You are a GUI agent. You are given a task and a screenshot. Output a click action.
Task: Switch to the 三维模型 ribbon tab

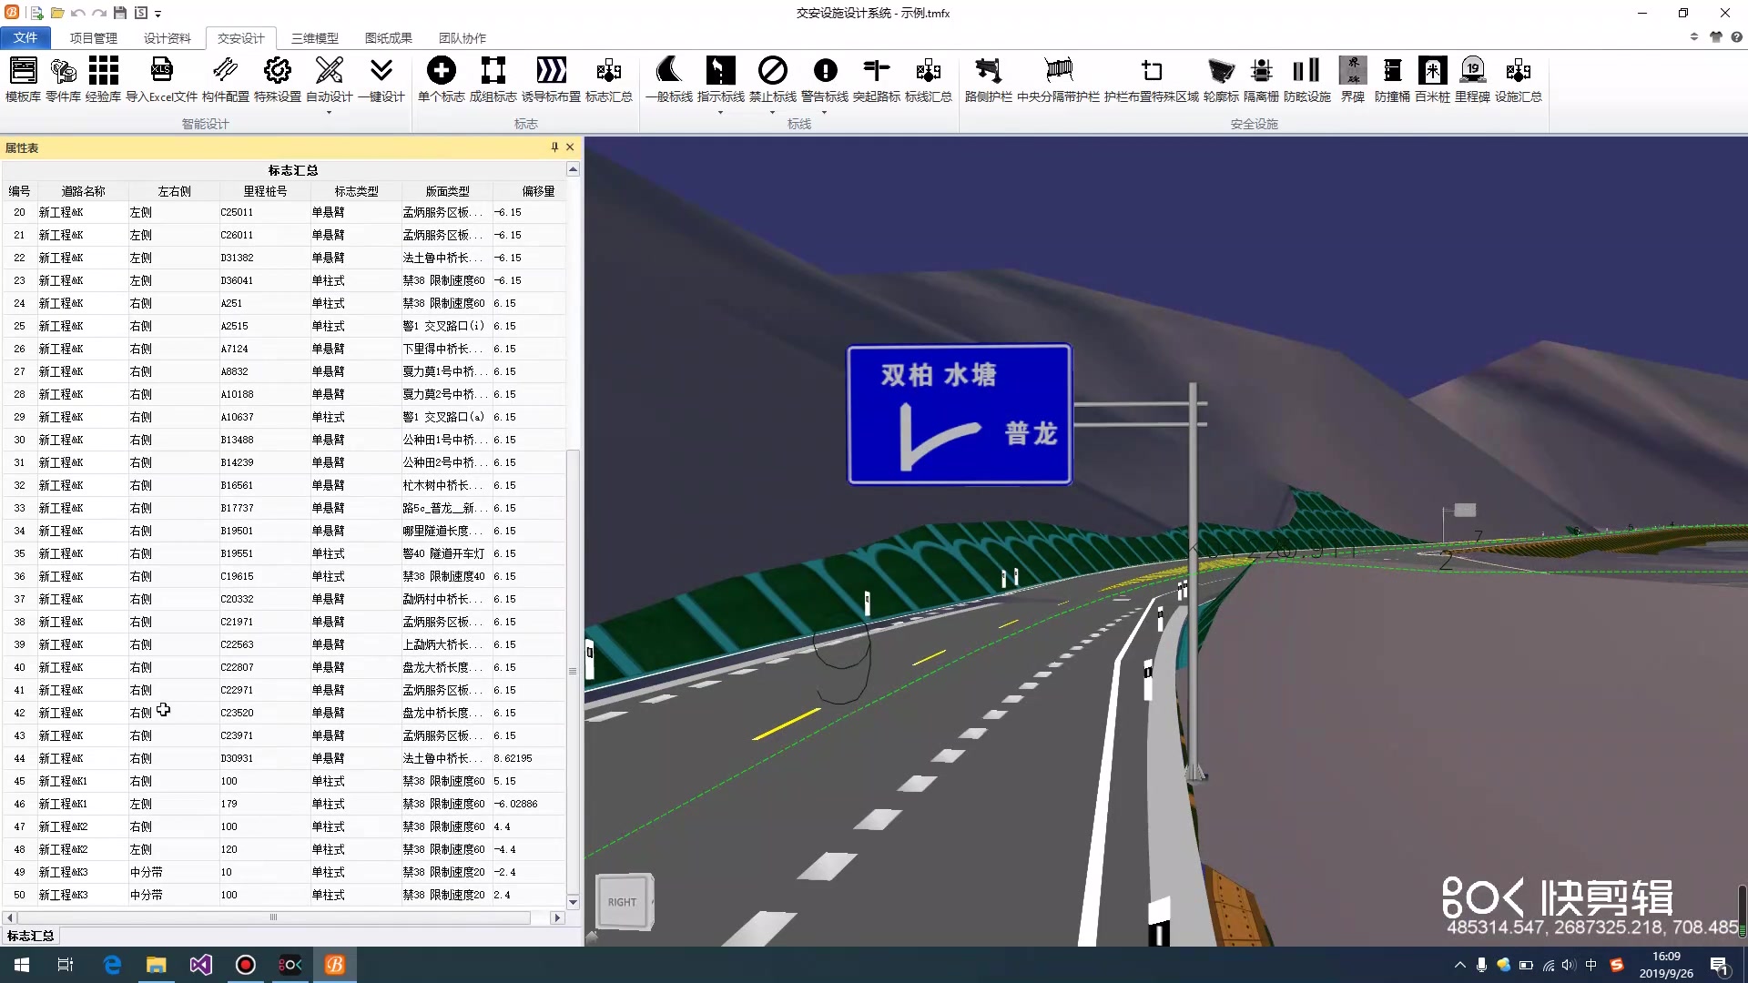[314, 38]
